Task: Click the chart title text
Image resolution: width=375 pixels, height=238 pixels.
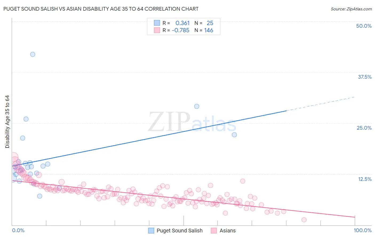Action: click(x=101, y=9)
